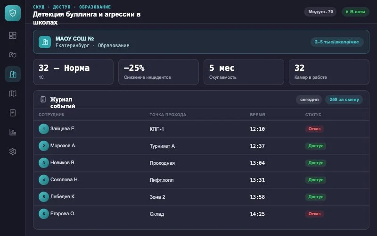Click avatar number 1 for Зайцева Е.
377x236 pixels.
tap(44, 129)
